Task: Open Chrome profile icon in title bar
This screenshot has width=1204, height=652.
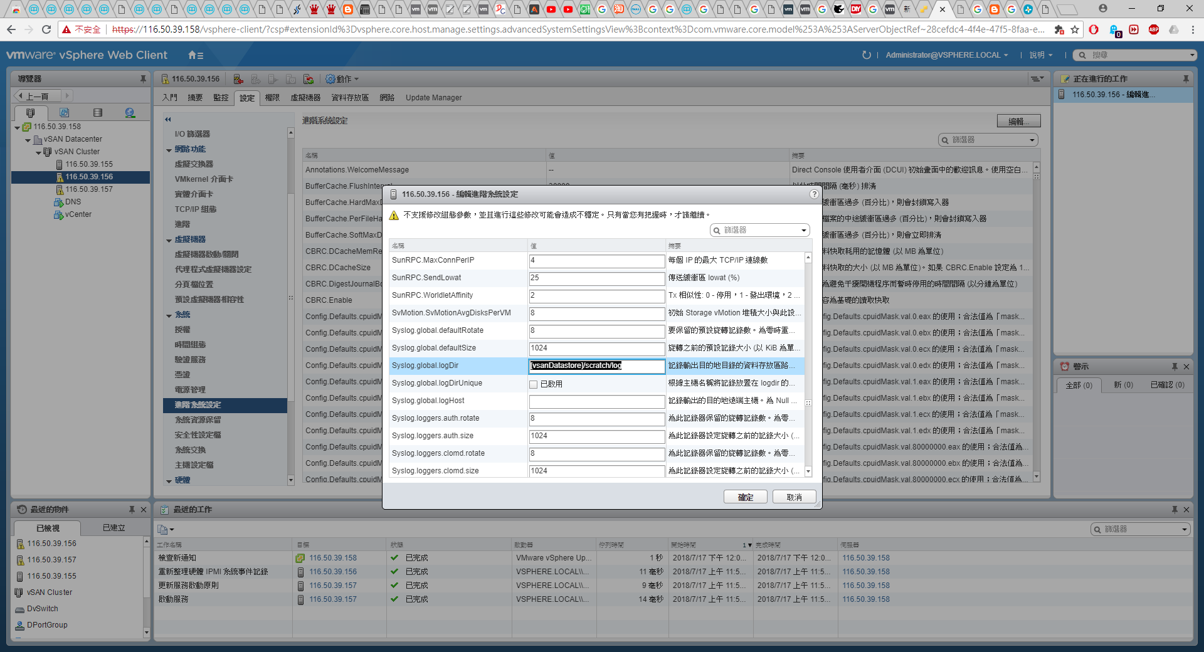Action: coord(1103,9)
